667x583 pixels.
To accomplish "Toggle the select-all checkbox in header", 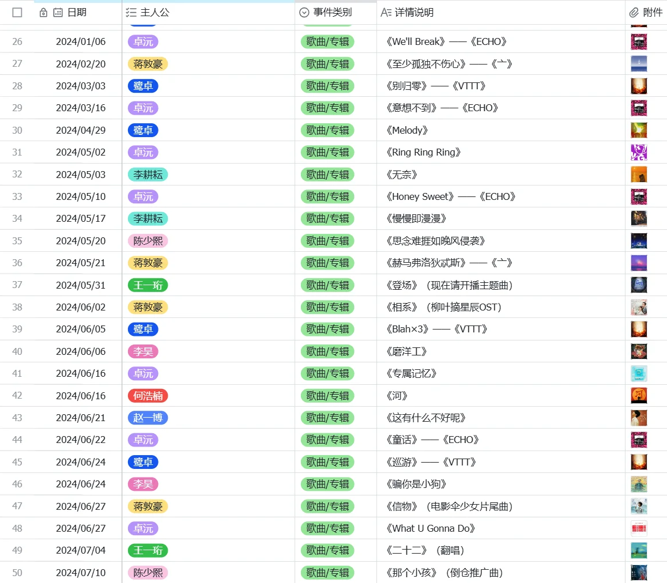I will click(x=17, y=12).
